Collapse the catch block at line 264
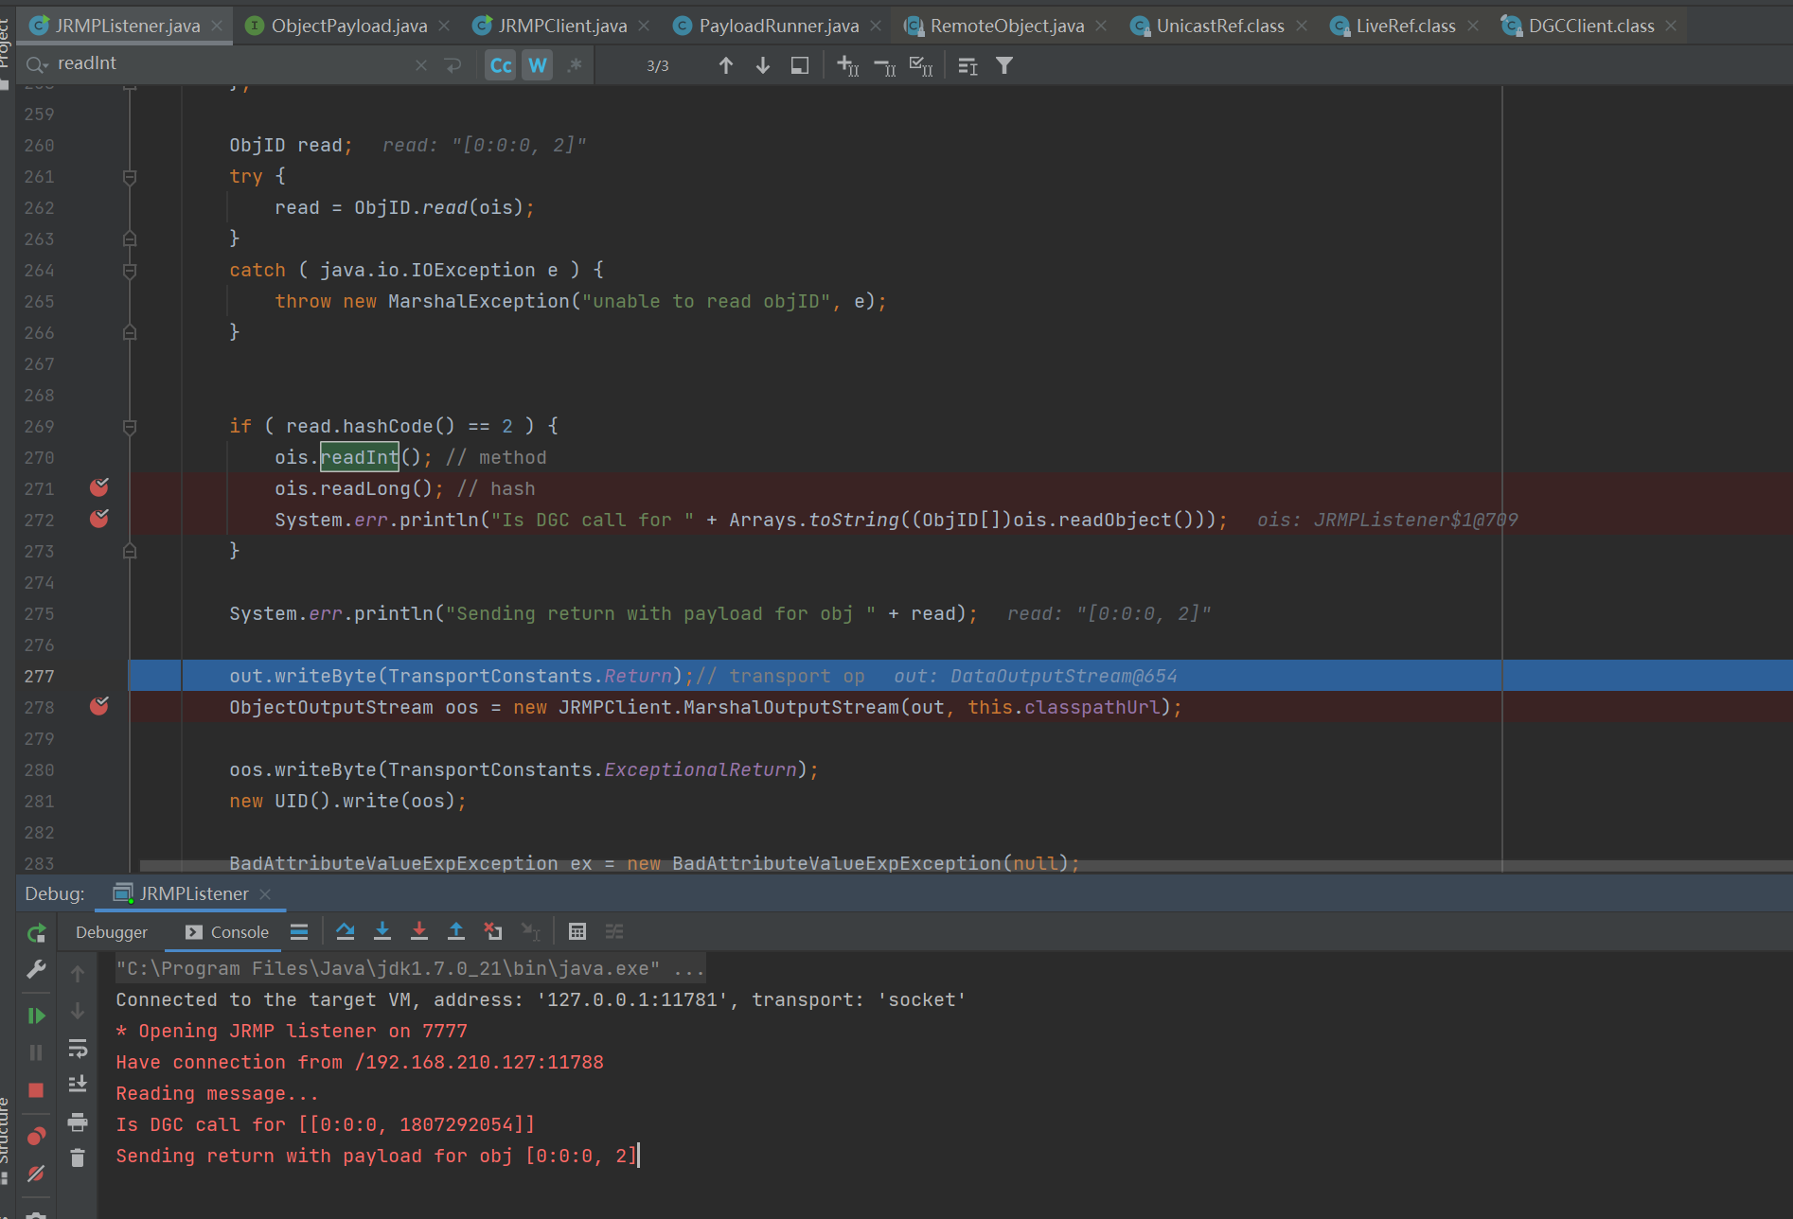Screen dimensions: 1793x1219 coord(130,271)
